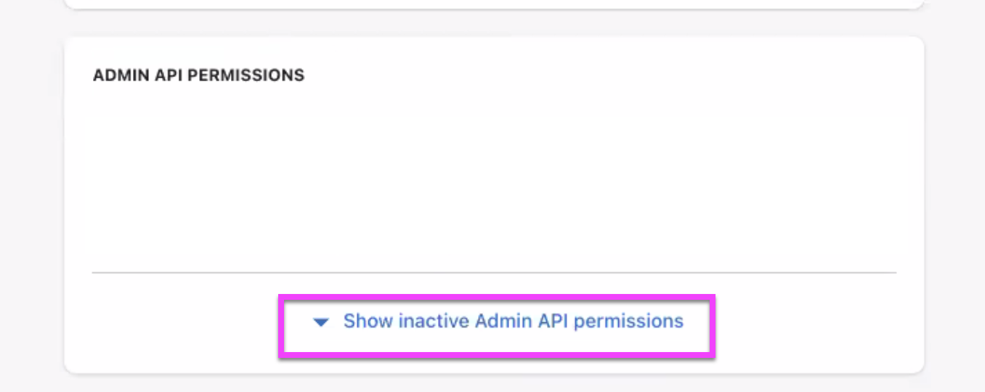
Task: Click the word 'ADMIN' in the card heading
Action: [121, 75]
